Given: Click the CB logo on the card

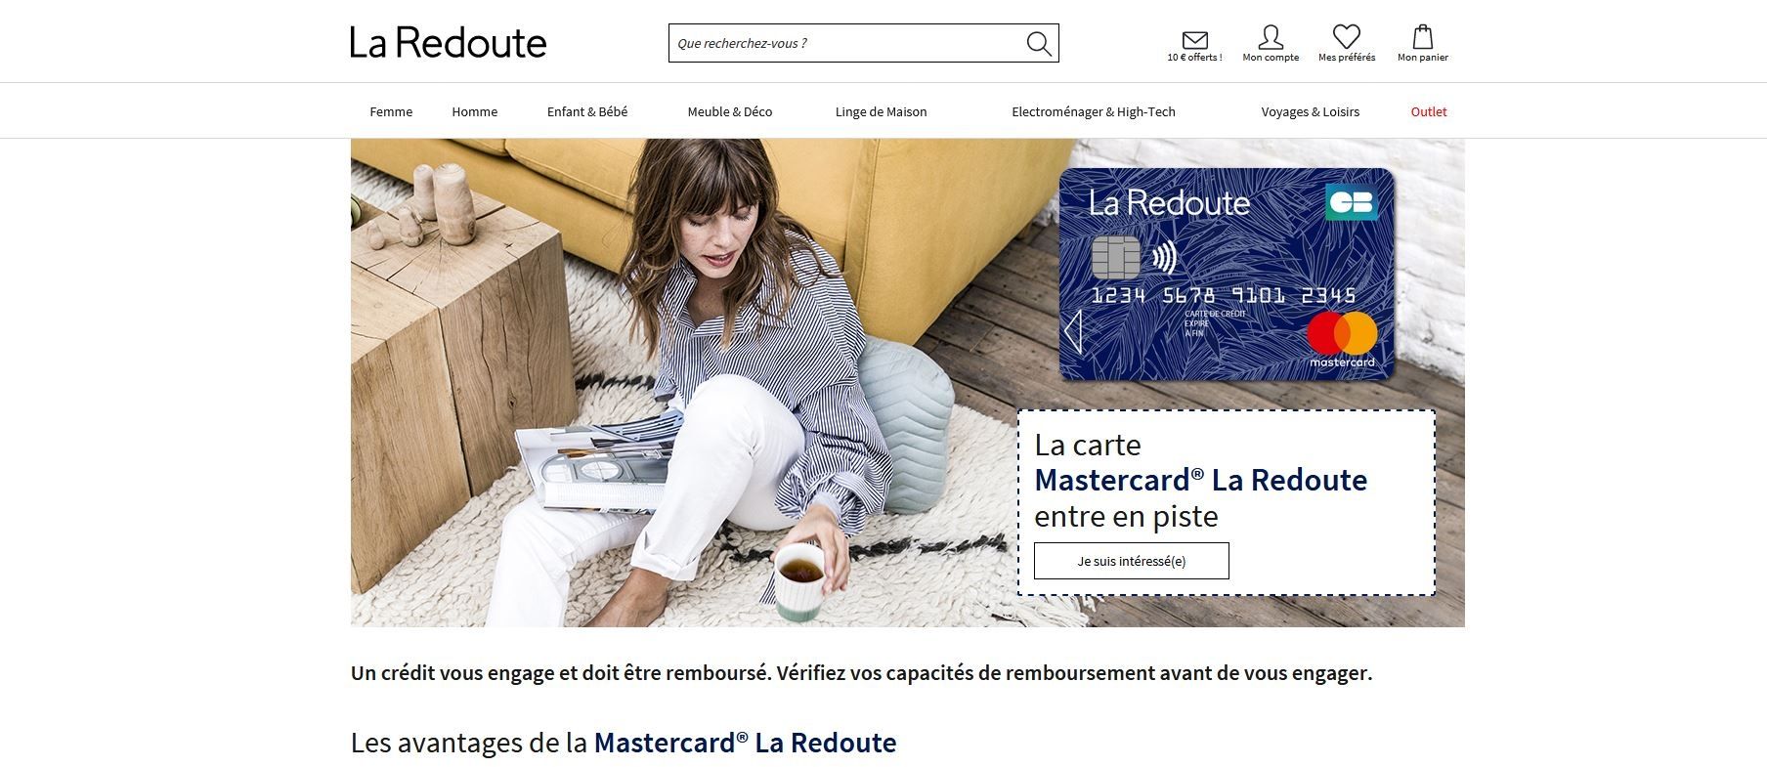Looking at the screenshot, I should [x=1352, y=202].
